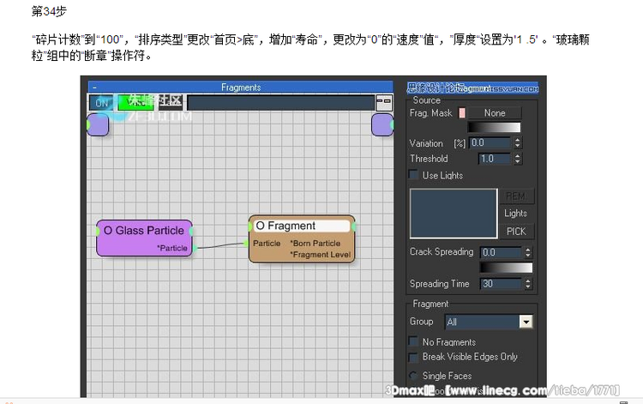Select the Single Faces radio button
Viewport: 643px width, 404px height.
[413, 376]
